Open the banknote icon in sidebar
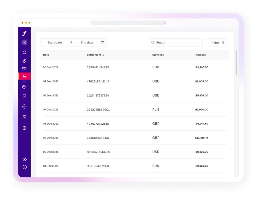The width and height of the screenshot is (257, 199). pyautogui.click(x=24, y=69)
